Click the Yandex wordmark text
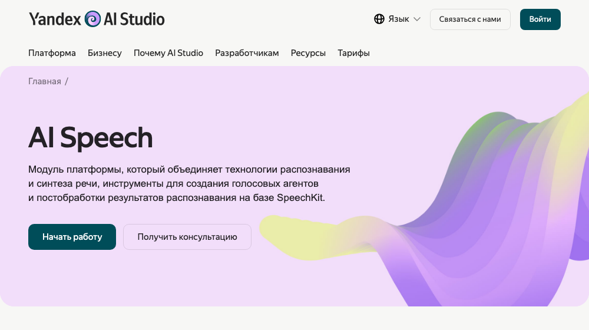The height and width of the screenshot is (330, 589). click(55, 19)
